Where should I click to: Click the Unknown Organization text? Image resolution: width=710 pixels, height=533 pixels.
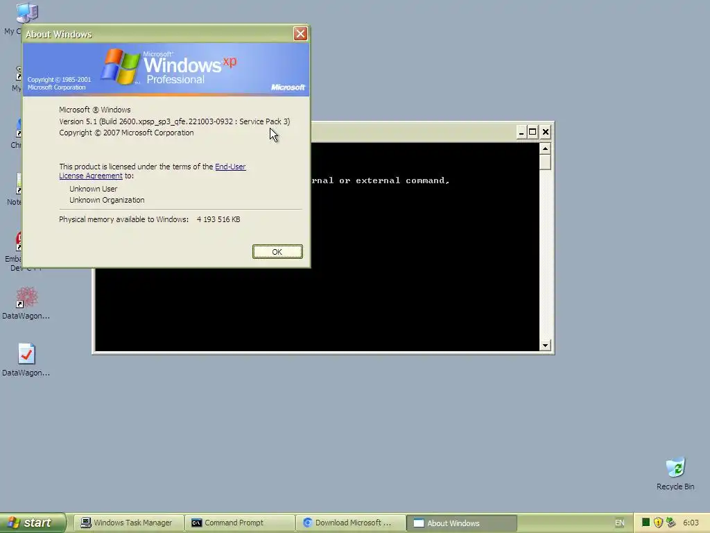tap(107, 200)
